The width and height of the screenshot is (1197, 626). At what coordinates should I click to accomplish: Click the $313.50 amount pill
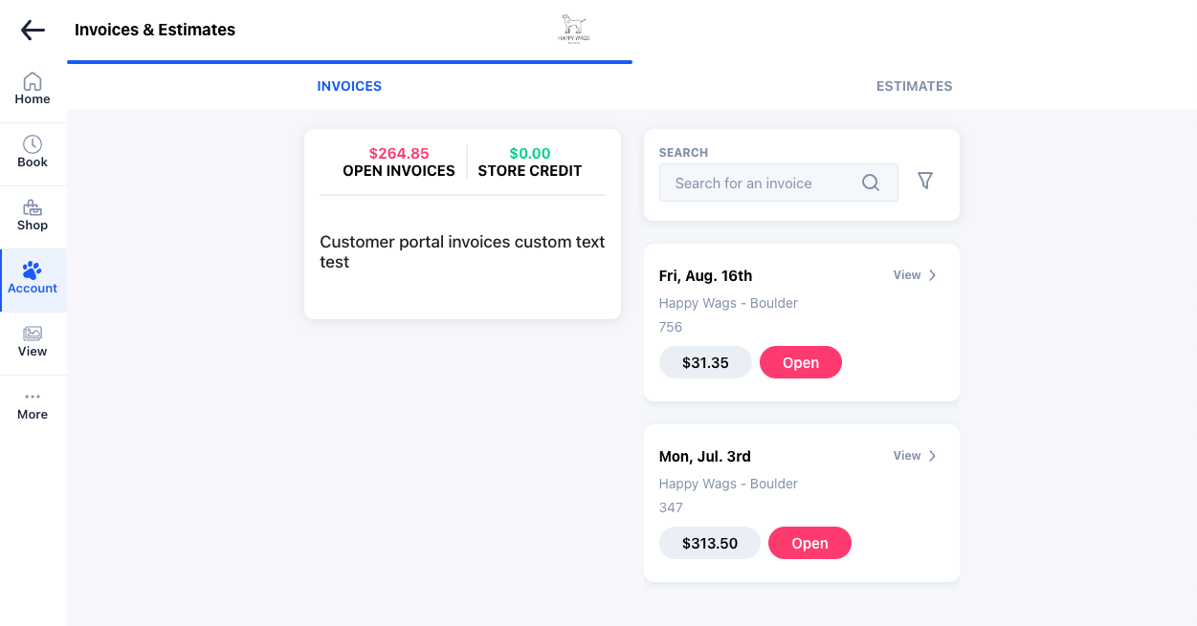point(709,543)
